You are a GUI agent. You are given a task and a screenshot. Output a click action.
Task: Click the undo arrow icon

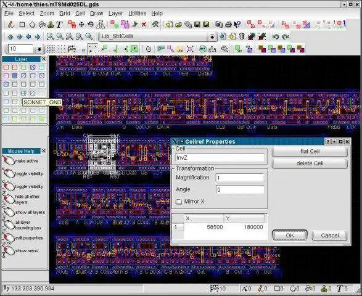click(276, 36)
